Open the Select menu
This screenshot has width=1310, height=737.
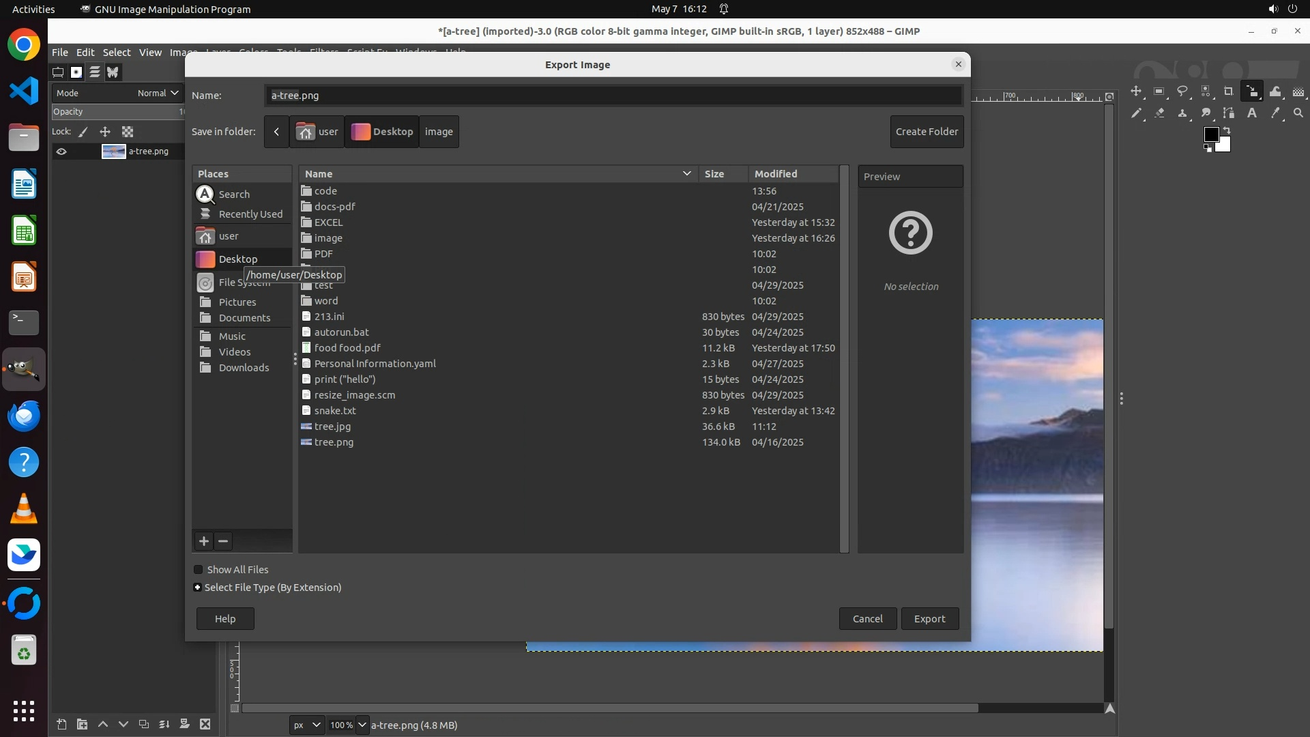117,53
